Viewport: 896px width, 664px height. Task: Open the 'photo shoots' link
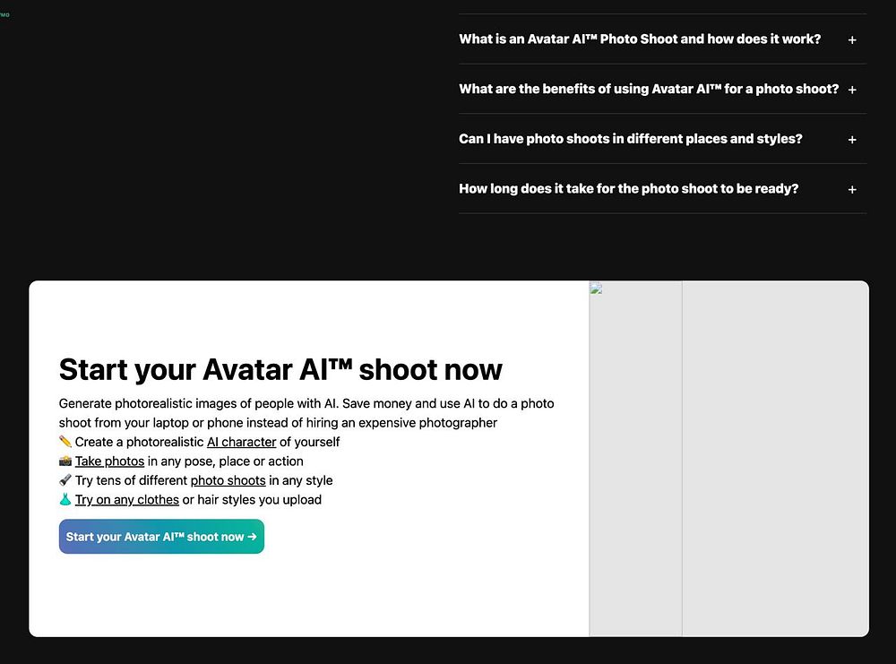(x=228, y=480)
